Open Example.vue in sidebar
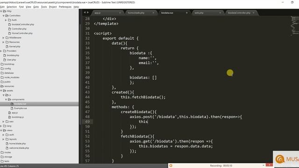 [21, 108]
